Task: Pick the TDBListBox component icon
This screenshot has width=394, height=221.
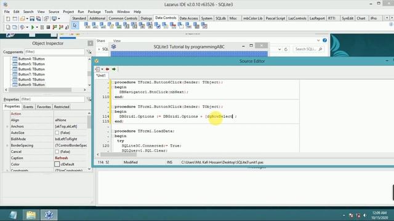Action: coord(126,25)
